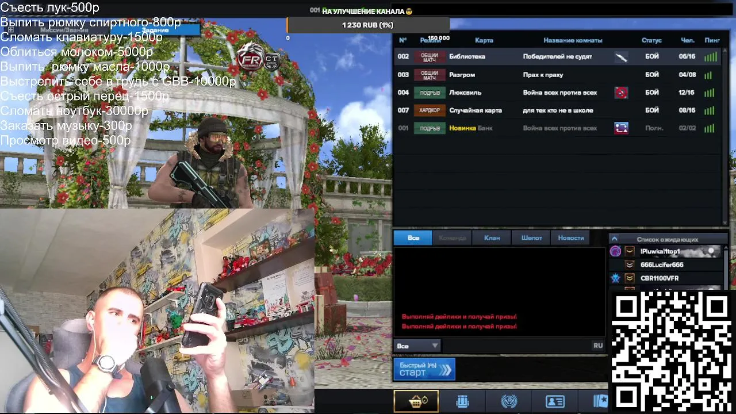Click ping bars of the Банк room

710,128
